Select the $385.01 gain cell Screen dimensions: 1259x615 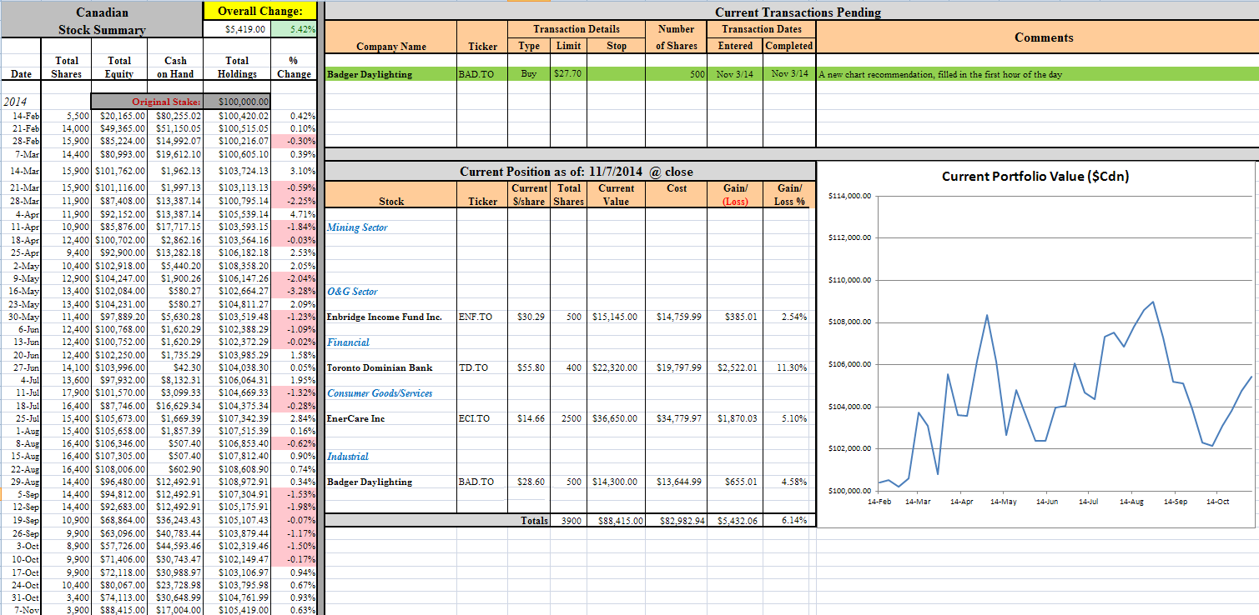tap(737, 317)
